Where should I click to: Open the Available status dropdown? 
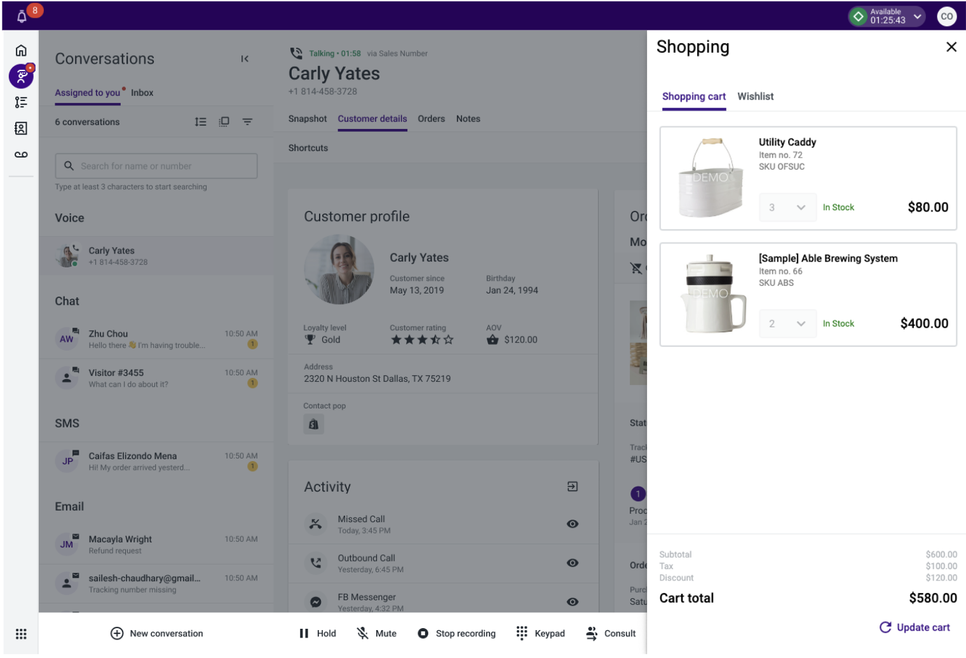tap(887, 17)
